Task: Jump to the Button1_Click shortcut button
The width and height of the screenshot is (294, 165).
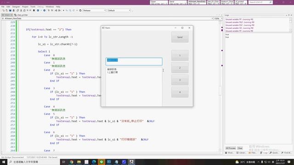Action: coord(227,2)
